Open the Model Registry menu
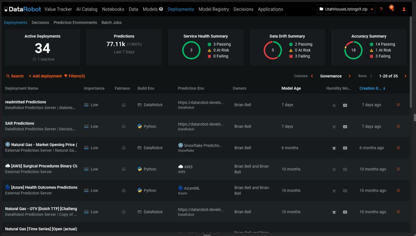 point(214,9)
